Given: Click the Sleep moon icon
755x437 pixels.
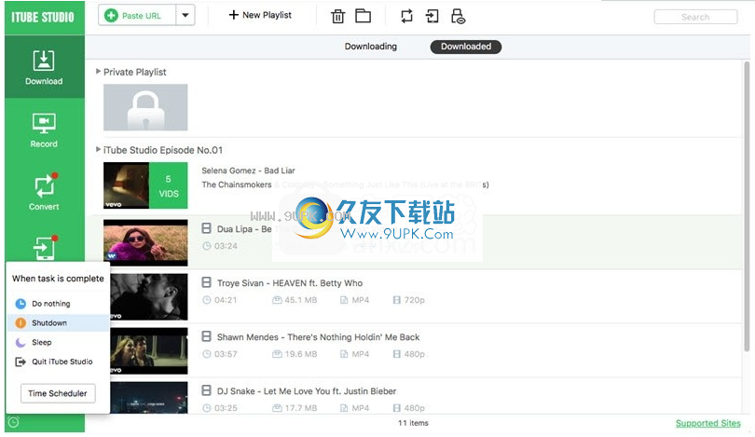Looking at the screenshot, I should 21,342.
